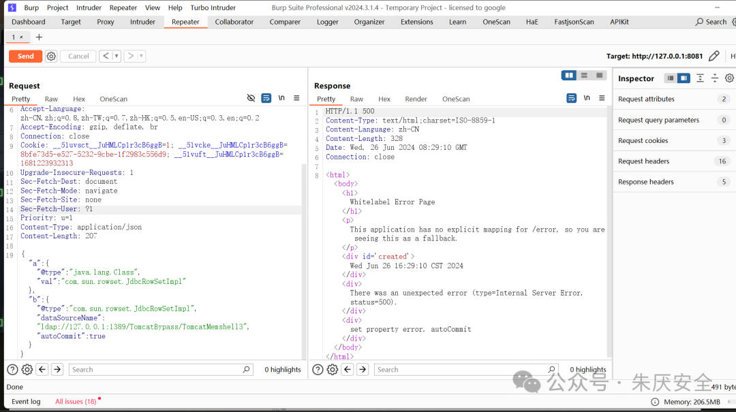Go to previous request in history
Image resolution: width=736 pixels, height=412 pixels.
106,57
